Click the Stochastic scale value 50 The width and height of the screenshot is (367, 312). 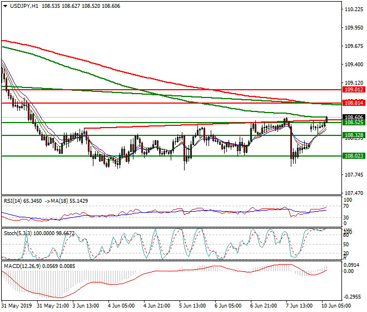[x=346, y=245]
